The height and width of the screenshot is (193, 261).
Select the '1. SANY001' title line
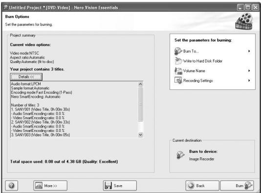tap(40, 109)
